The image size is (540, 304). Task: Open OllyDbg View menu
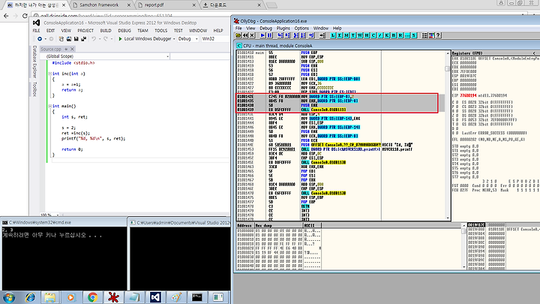(x=250, y=29)
